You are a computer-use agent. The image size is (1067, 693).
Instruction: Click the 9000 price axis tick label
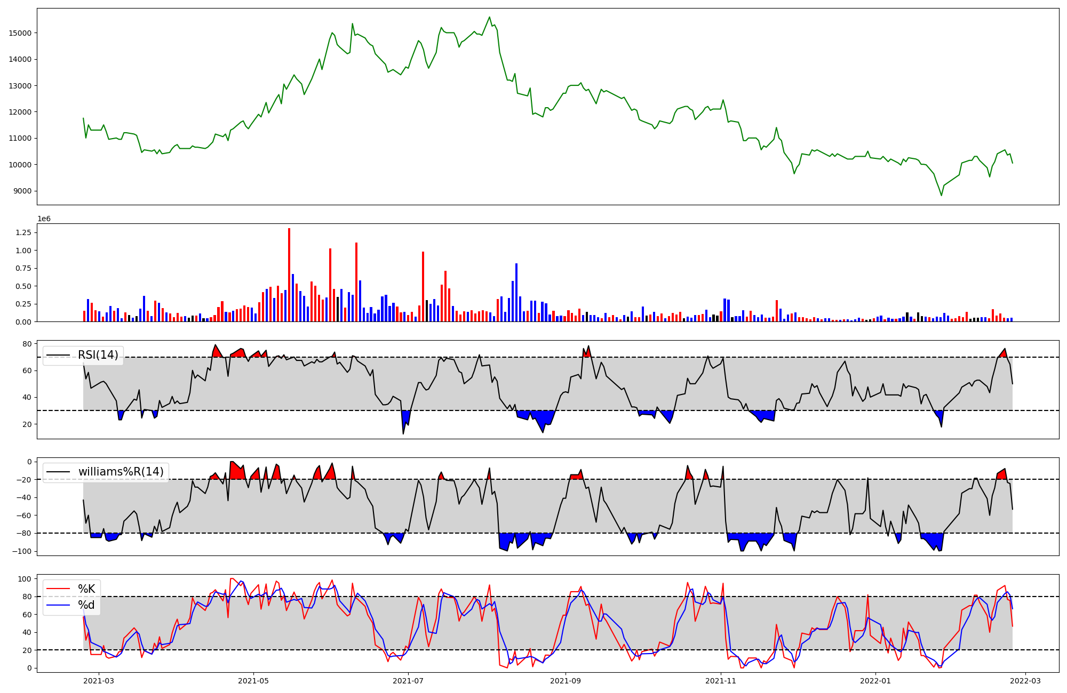(22, 191)
